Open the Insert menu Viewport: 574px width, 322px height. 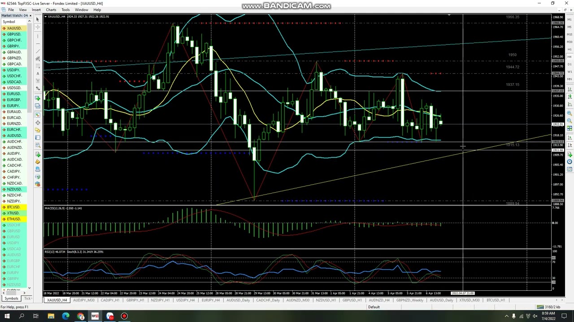point(36,10)
